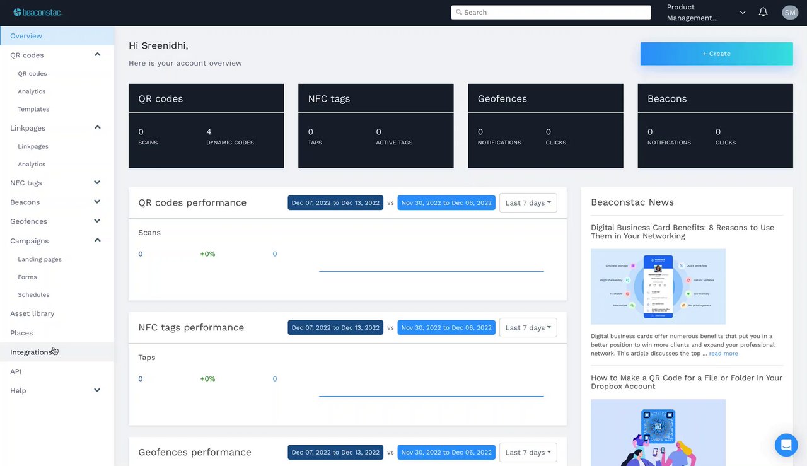807x466 pixels.
Task: Go to Asset library
Action: pyautogui.click(x=32, y=313)
